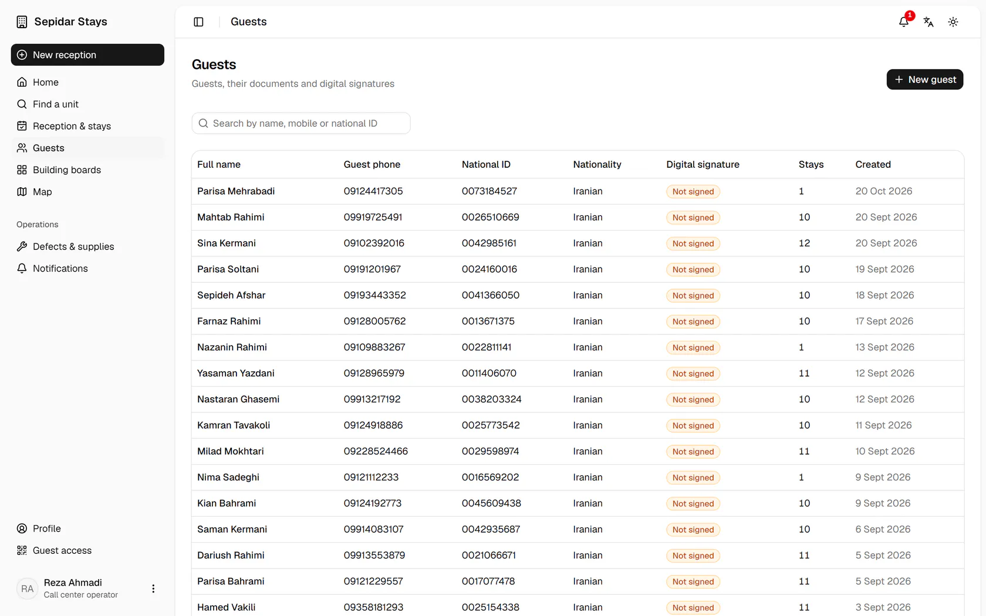Toggle the light/dark theme sun icon
This screenshot has width=986, height=616.
[953, 22]
